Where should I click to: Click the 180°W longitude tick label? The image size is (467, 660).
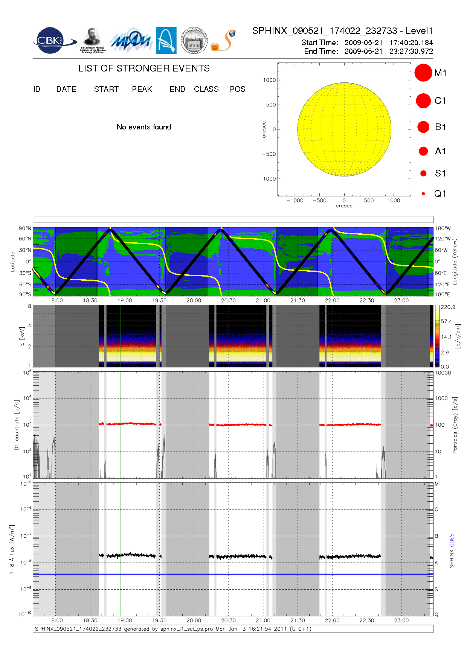point(443,228)
